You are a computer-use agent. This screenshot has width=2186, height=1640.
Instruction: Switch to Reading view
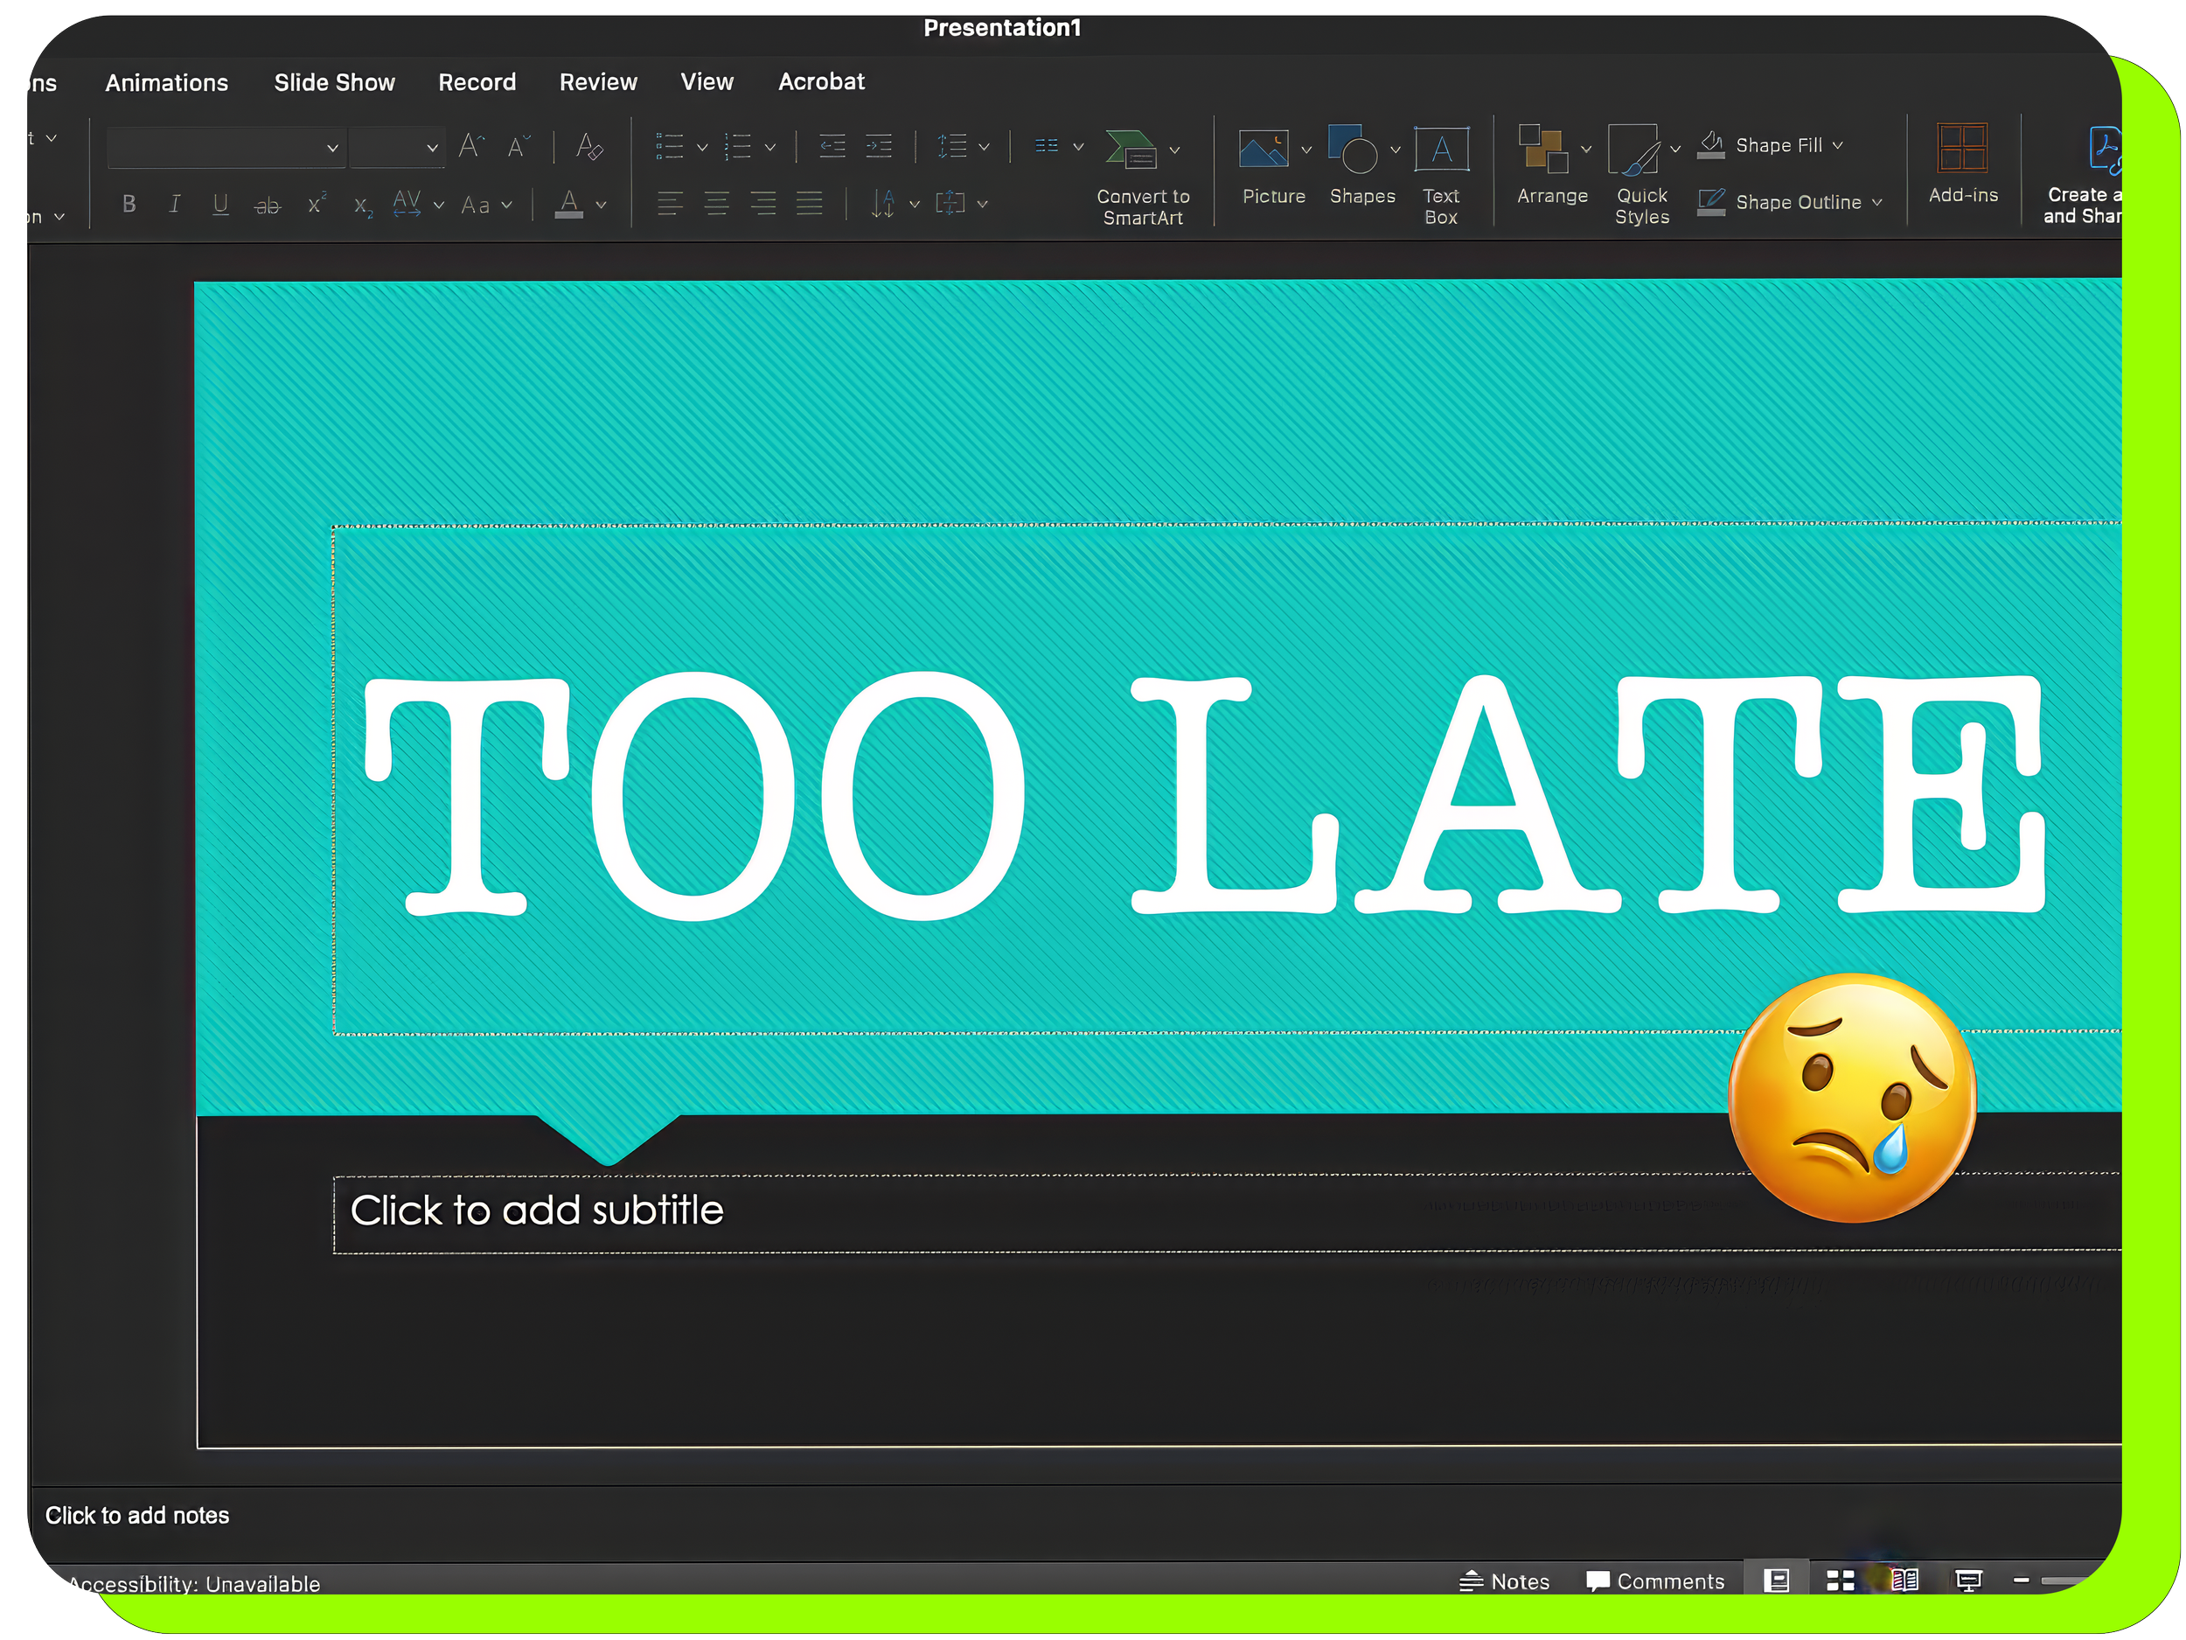(x=1904, y=1581)
